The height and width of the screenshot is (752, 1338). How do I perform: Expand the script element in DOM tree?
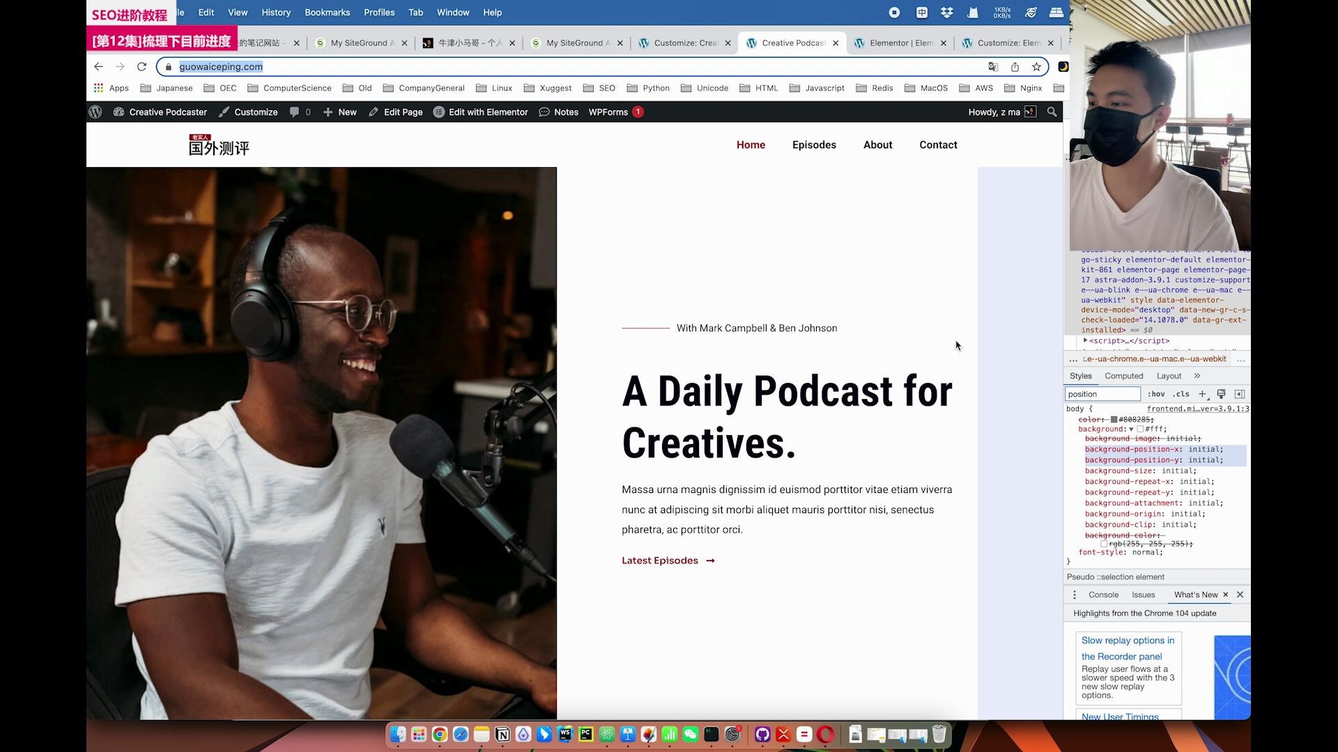(1086, 340)
